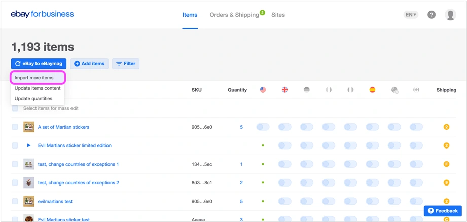The height and width of the screenshot is (222, 467).
Task: Open the Orders & Shipping tab
Action: click(234, 15)
